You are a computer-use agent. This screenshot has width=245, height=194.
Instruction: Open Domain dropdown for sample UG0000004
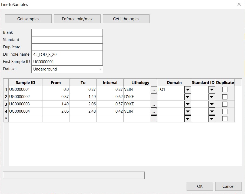tap(187, 112)
